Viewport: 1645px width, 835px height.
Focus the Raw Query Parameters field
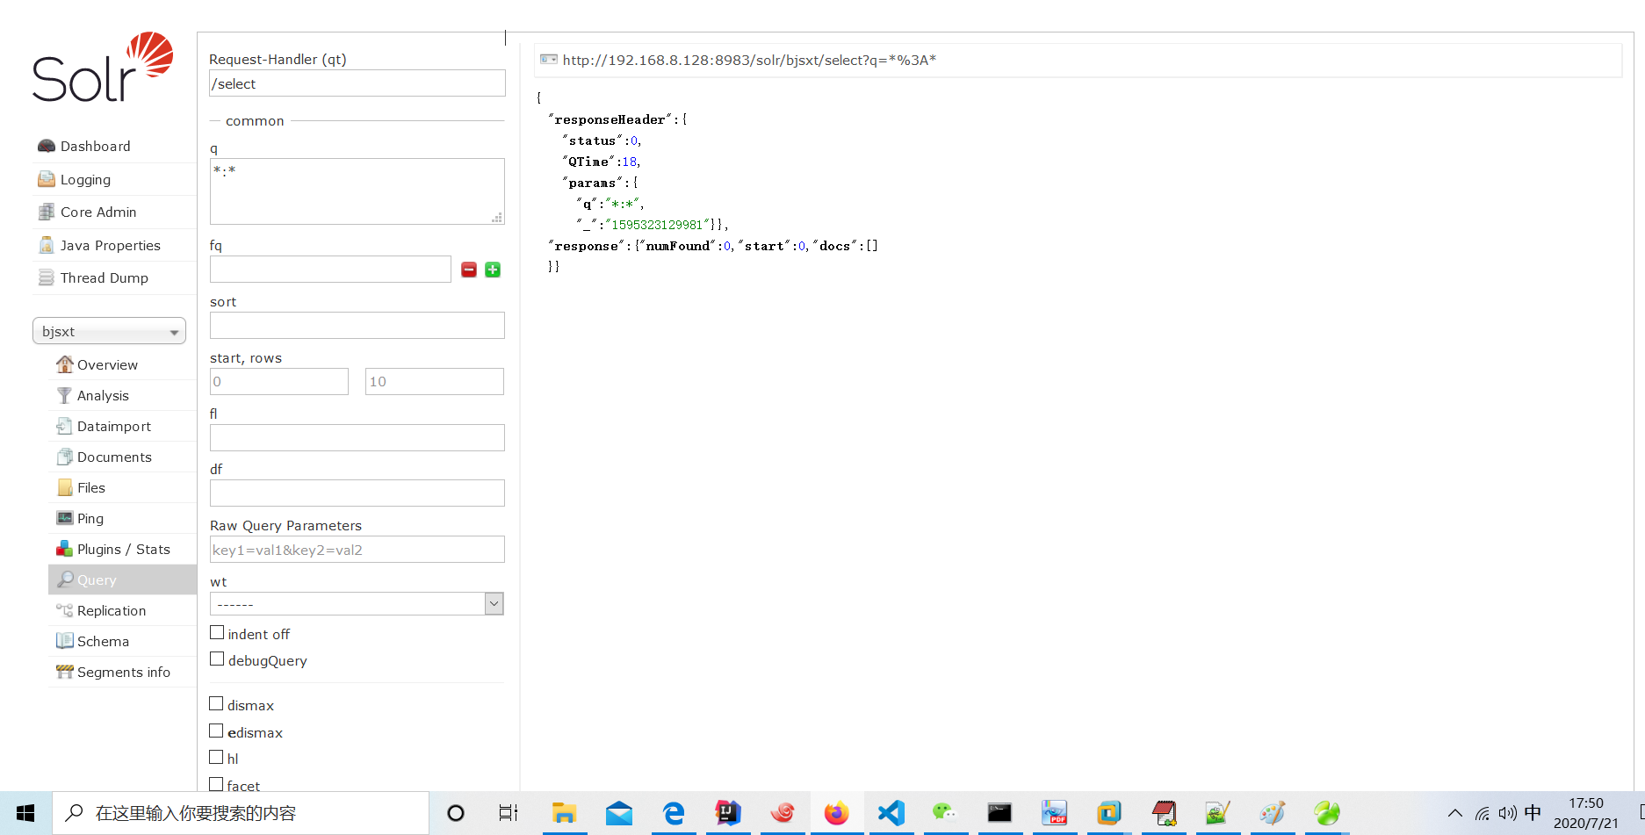pyautogui.click(x=357, y=550)
